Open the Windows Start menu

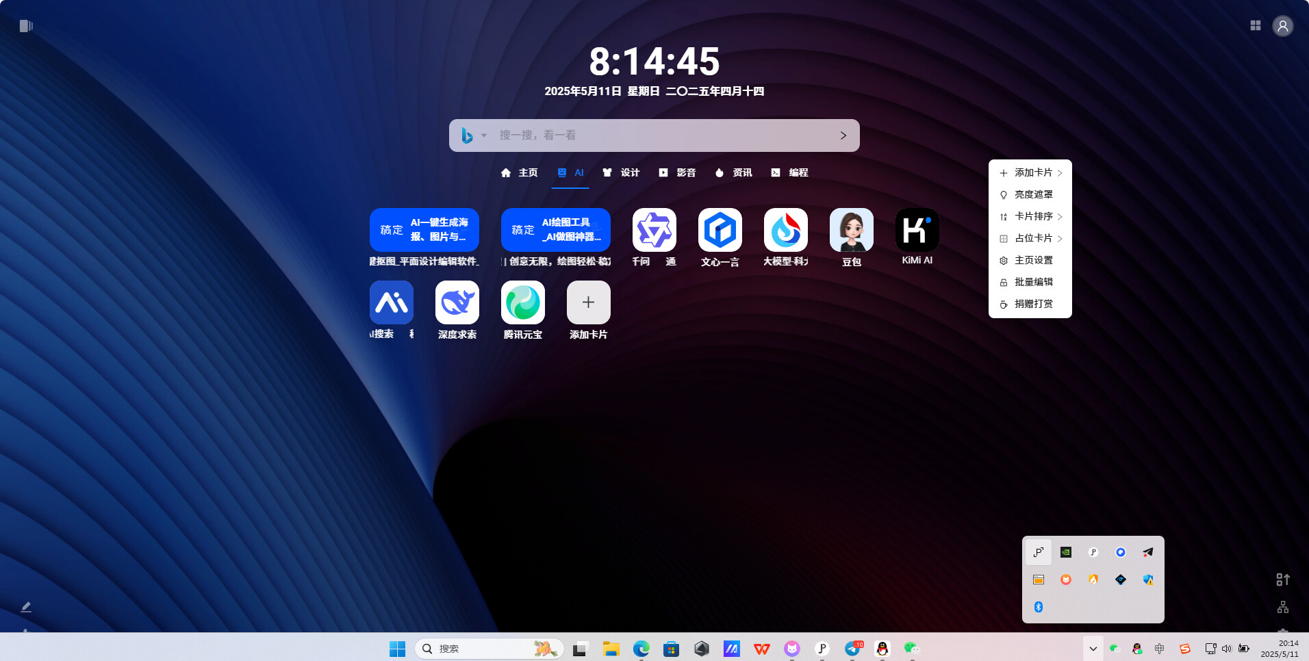[397, 649]
